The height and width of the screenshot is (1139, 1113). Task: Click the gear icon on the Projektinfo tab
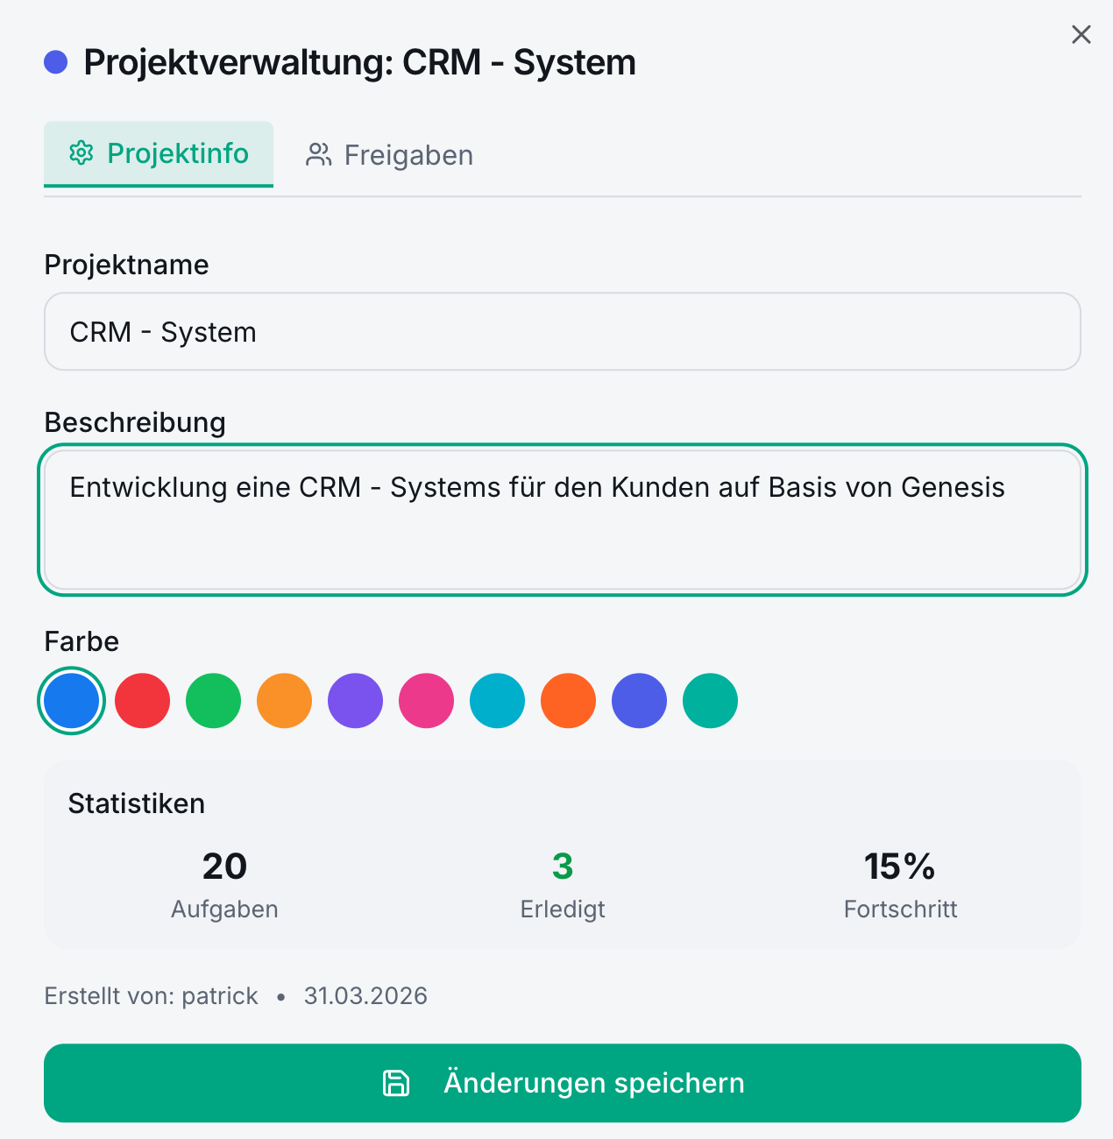(x=82, y=153)
